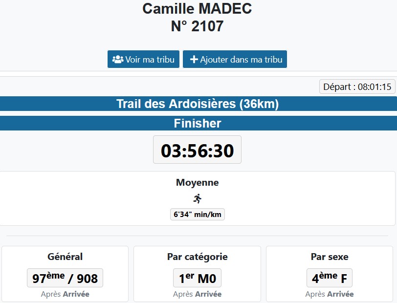Image resolution: width=397 pixels, height=303 pixels.
Task: Select Trail des Ardoisières (36km) banner
Action: point(198,104)
